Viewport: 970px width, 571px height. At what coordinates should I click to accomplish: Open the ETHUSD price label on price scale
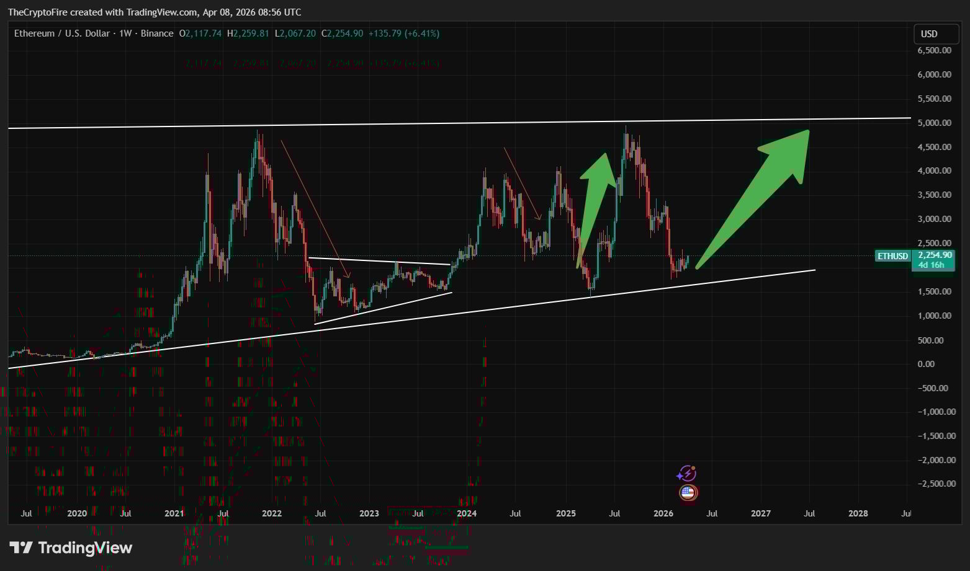892,255
